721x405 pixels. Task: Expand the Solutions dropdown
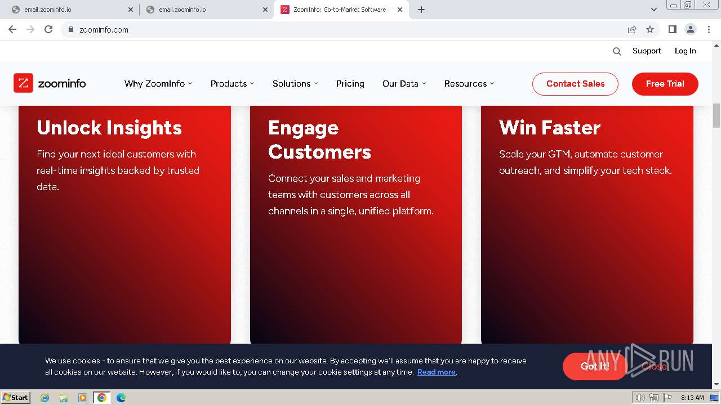click(295, 83)
